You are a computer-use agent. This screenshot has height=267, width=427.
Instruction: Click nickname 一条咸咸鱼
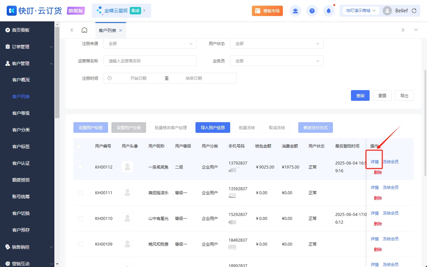[158, 167]
